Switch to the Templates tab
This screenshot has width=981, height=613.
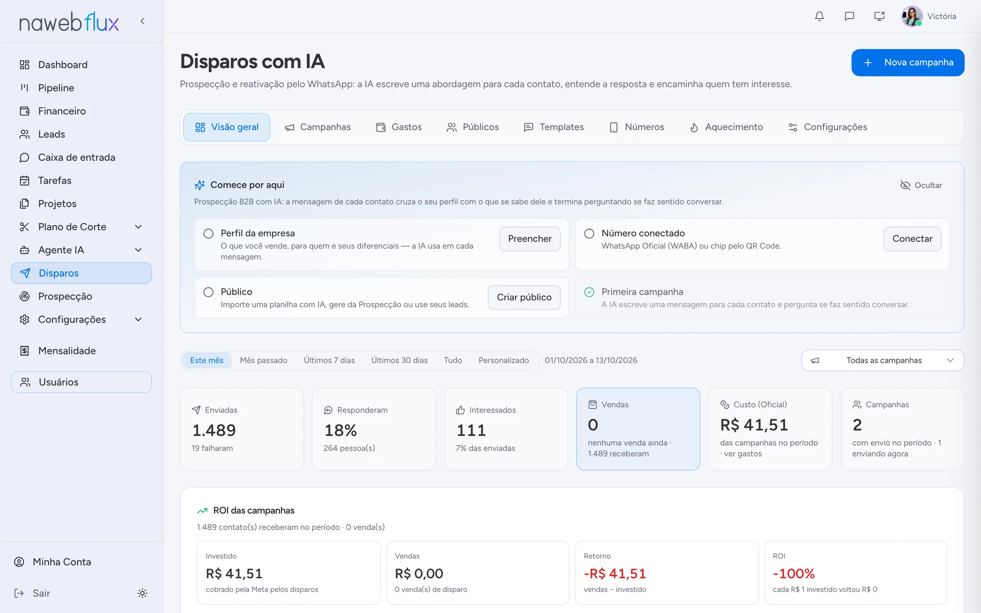(x=553, y=127)
